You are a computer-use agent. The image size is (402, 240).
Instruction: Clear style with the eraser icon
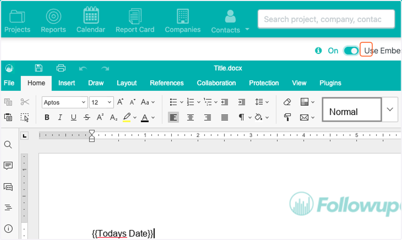(x=287, y=102)
